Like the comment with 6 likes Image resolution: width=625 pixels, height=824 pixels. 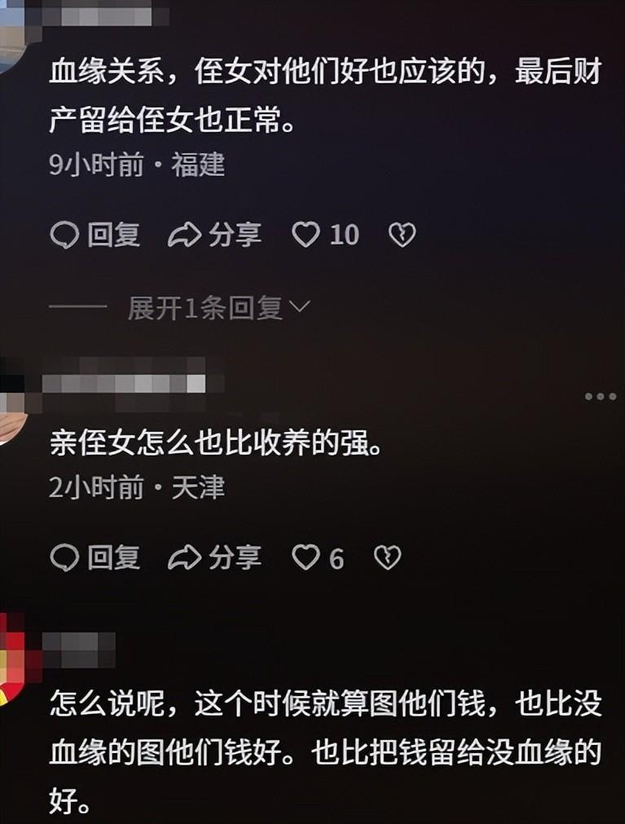coord(318,557)
